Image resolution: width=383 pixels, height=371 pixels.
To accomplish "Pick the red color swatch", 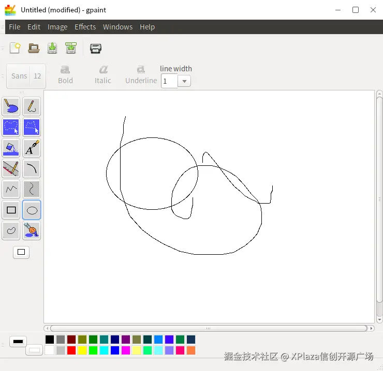I will tap(71, 350).
